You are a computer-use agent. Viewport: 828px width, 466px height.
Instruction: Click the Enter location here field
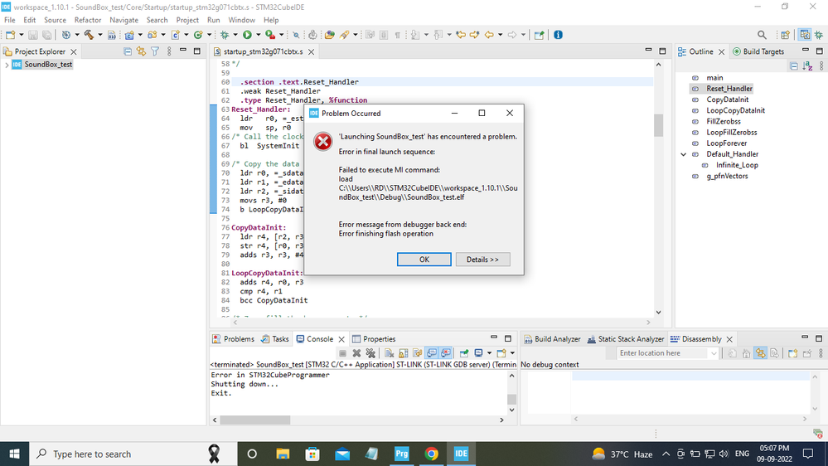tap(663, 353)
